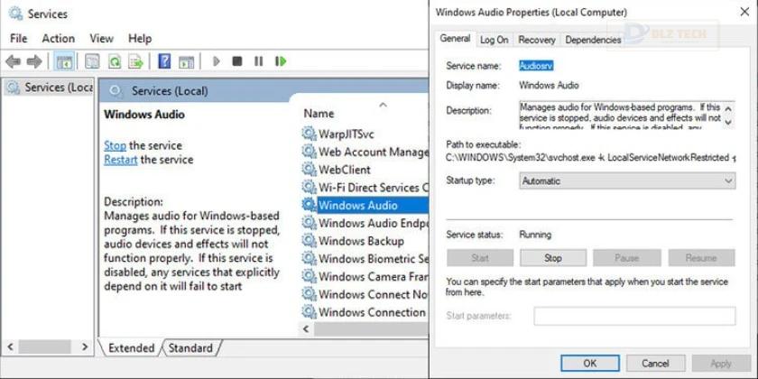The width and height of the screenshot is (758, 379).
Task: Click the Pause Service toolbar icon
Action: click(259, 61)
